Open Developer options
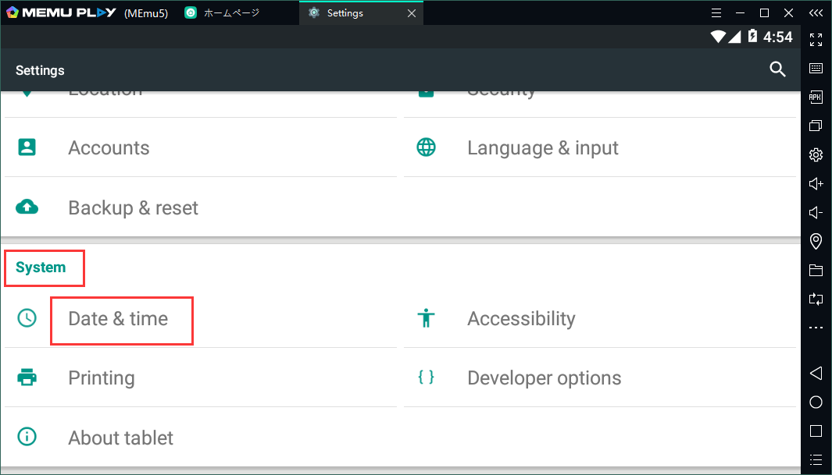832x475 pixels. coord(544,378)
